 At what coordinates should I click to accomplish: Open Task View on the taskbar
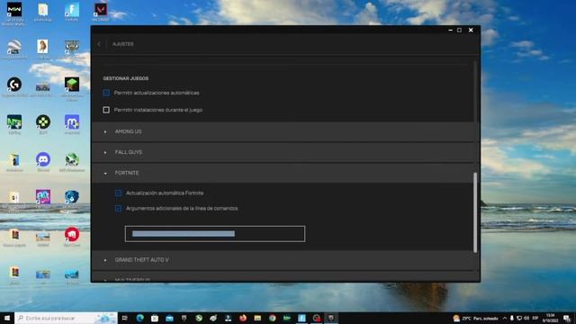point(125,318)
